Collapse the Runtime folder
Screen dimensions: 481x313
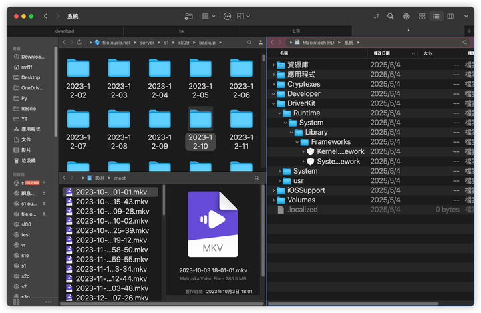click(279, 113)
